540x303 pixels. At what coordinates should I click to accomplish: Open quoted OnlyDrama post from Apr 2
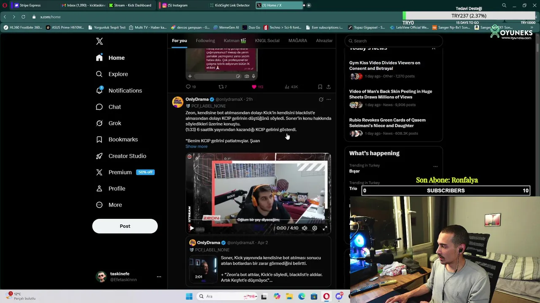pos(258,261)
